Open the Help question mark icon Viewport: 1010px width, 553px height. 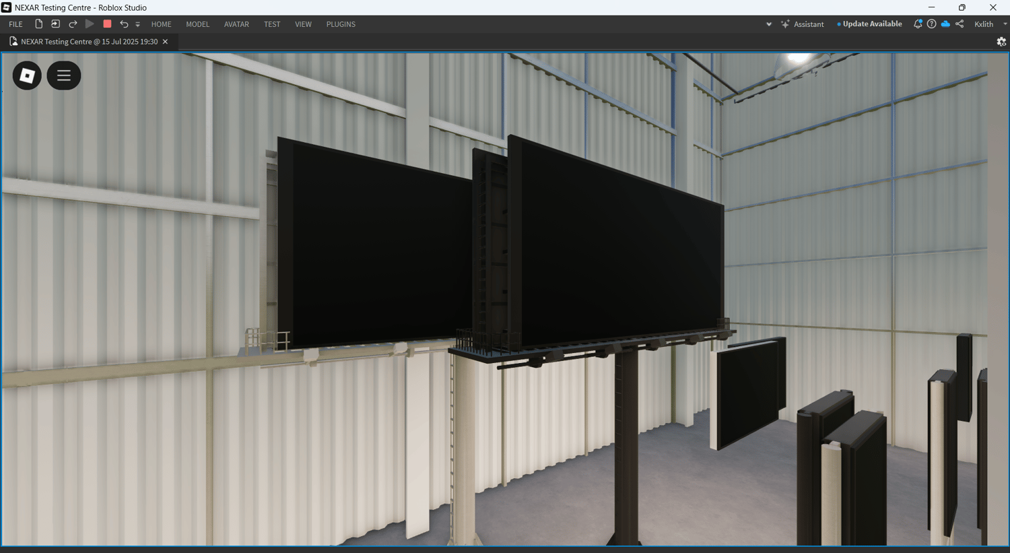[931, 24]
